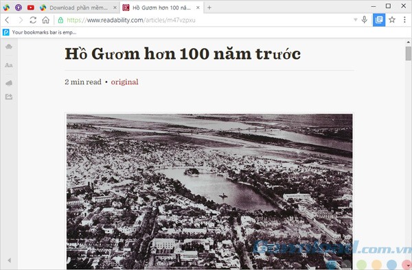Open a new tab with plus button
Screen dimensions: 412x270
click(209, 8)
